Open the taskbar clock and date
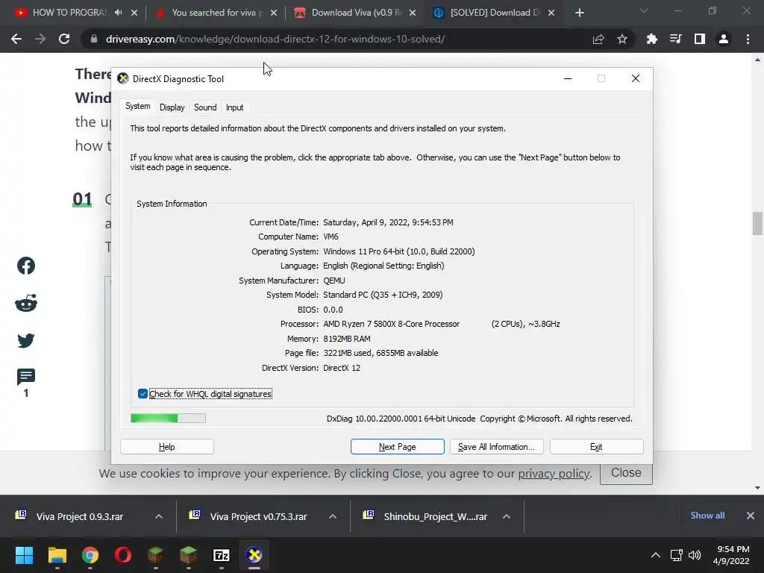The width and height of the screenshot is (764, 573). click(x=731, y=555)
